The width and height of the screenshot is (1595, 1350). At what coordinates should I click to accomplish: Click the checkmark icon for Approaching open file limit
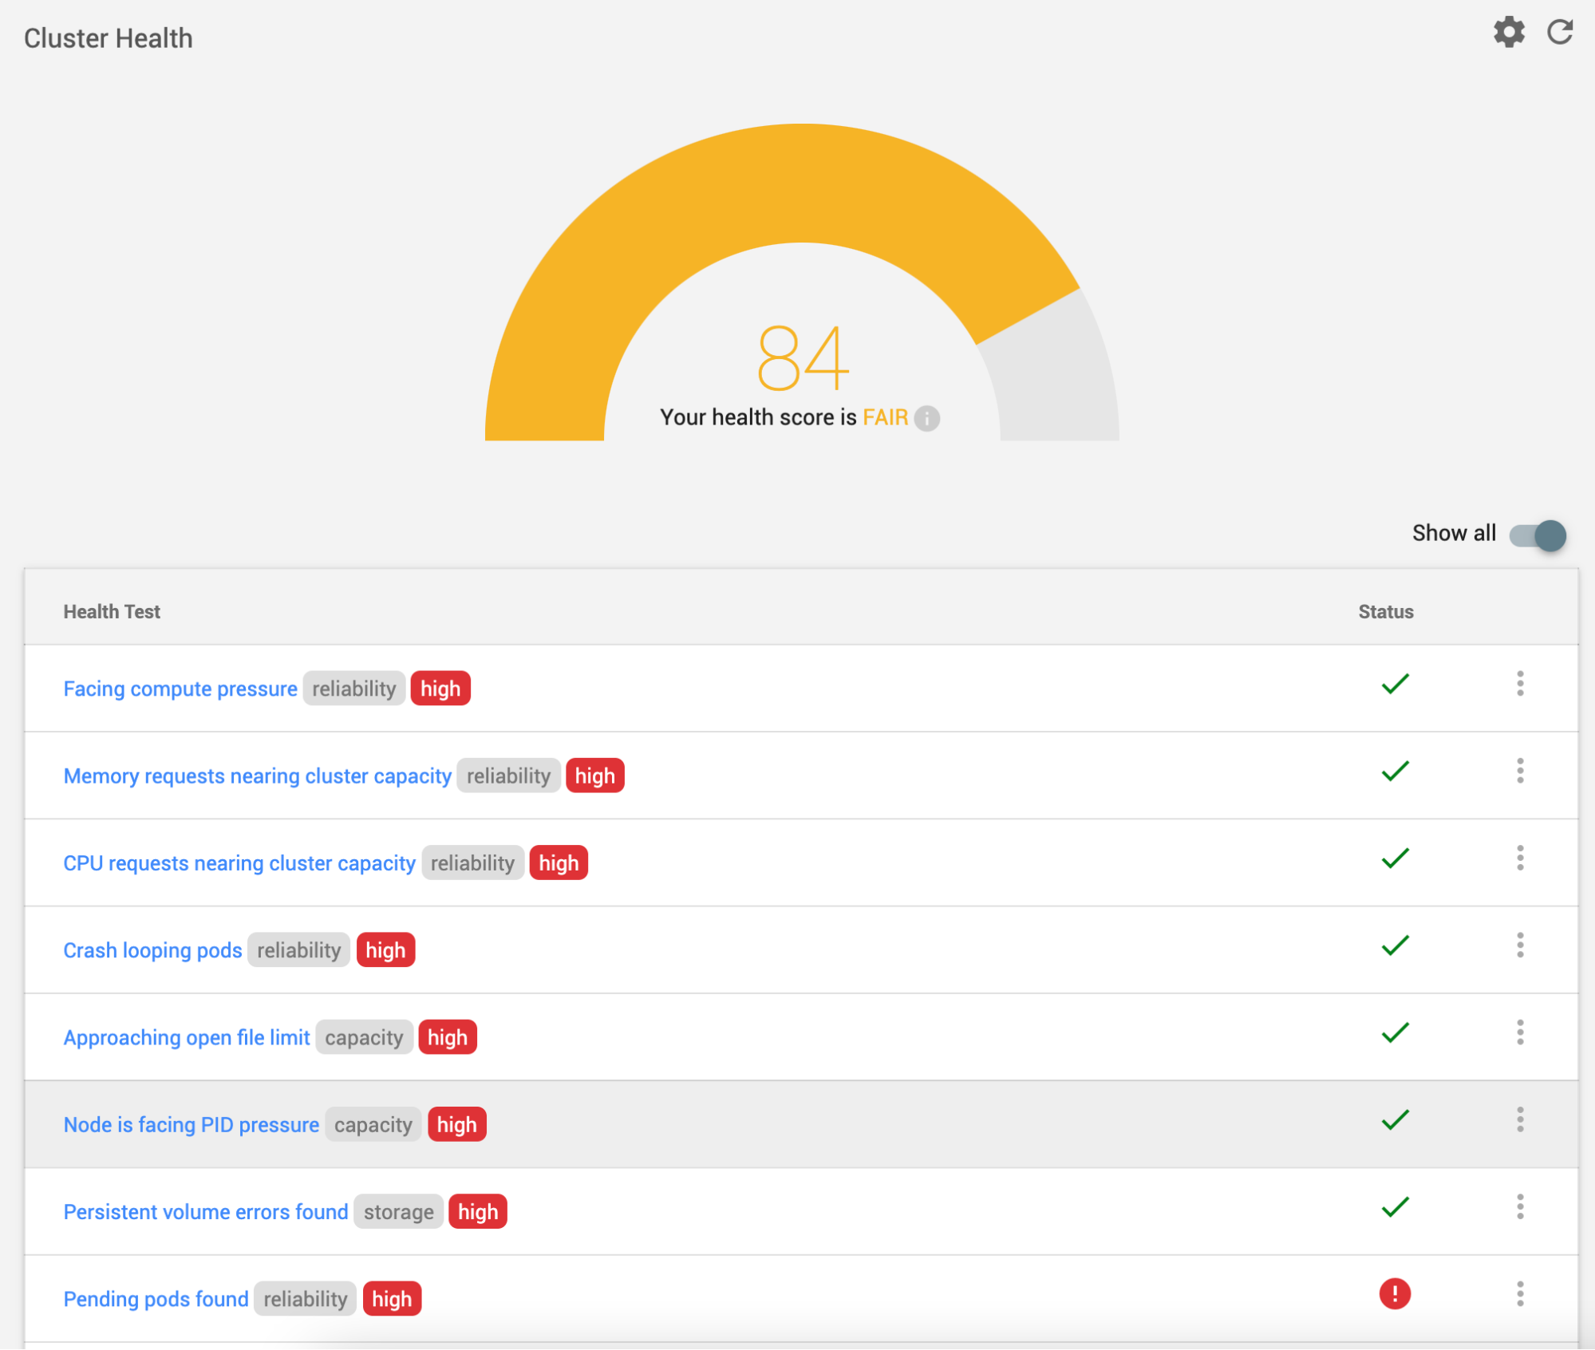(x=1393, y=1036)
